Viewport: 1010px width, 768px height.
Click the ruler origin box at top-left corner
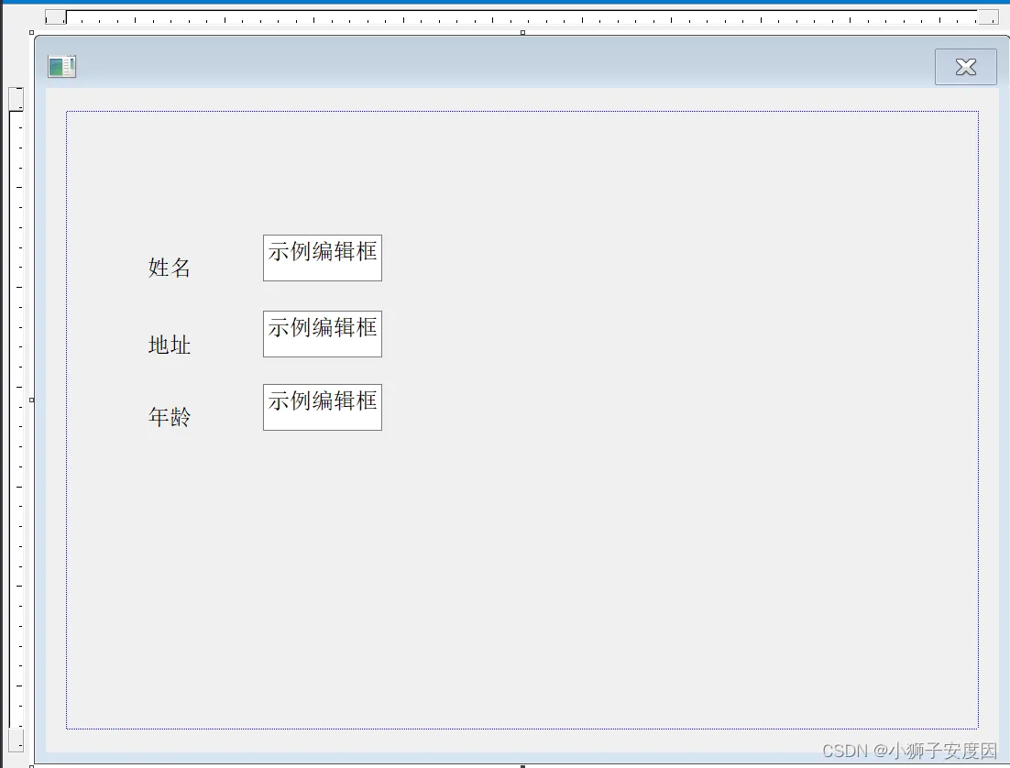(x=53, y=16)
